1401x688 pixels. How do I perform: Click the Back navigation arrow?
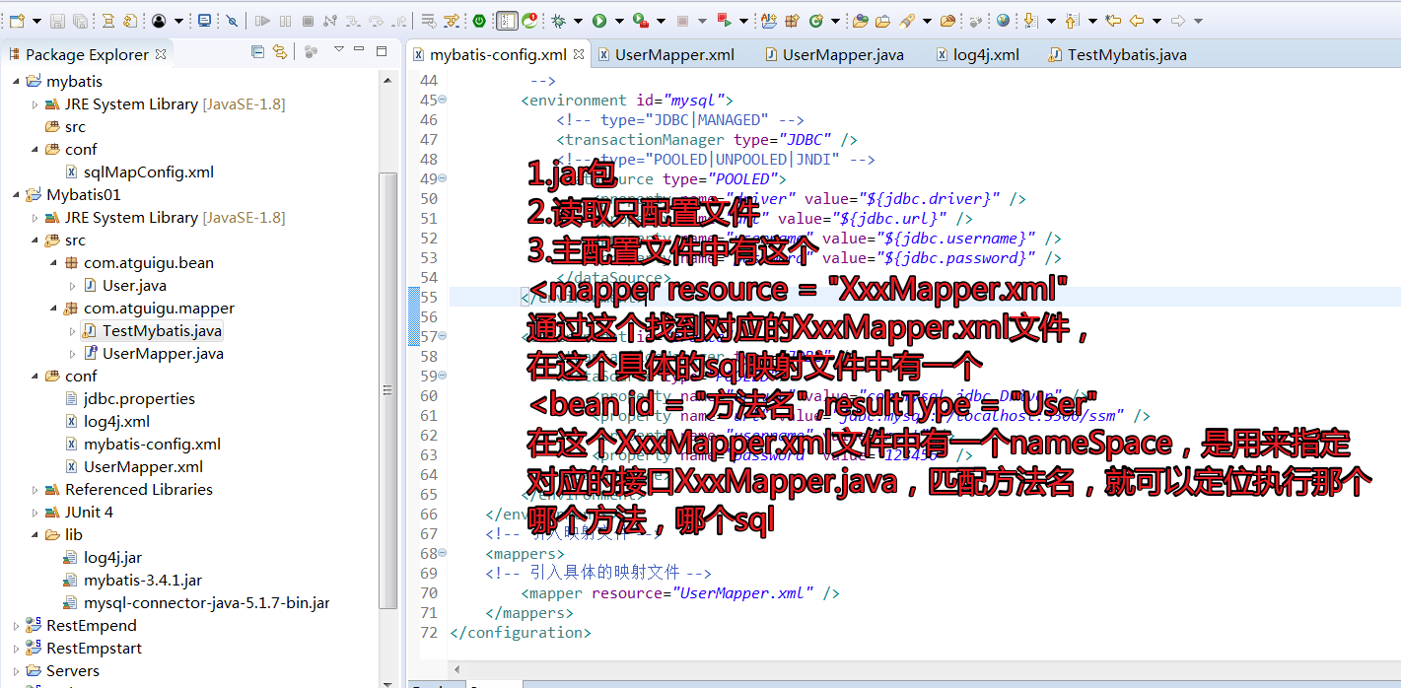(1136, 21)
